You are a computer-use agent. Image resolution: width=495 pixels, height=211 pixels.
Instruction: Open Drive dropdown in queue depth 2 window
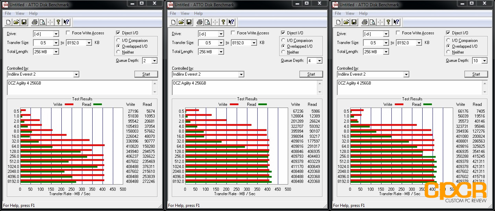click(56, 34)
